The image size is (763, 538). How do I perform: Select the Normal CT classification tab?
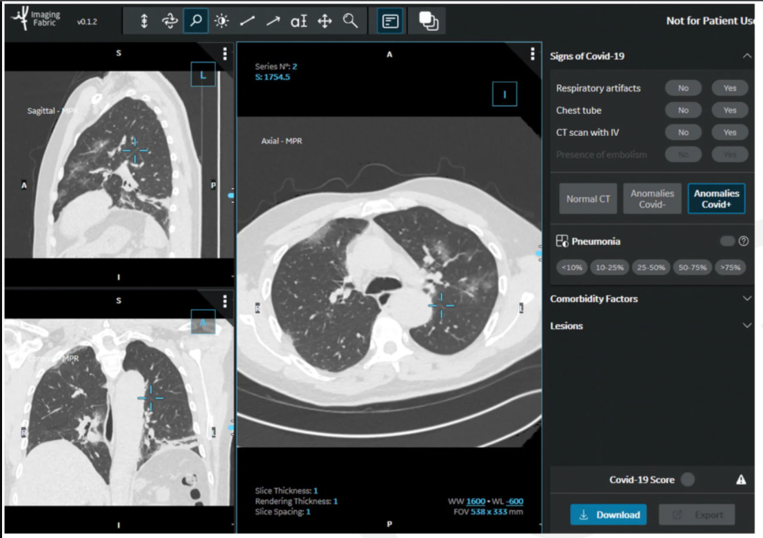(588, 199)
